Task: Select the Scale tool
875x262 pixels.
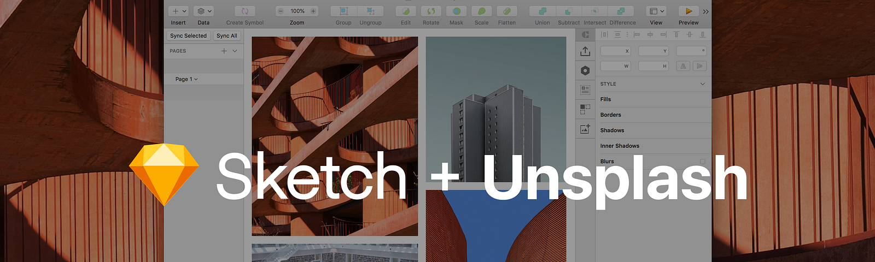Action: tap(481, 11)
